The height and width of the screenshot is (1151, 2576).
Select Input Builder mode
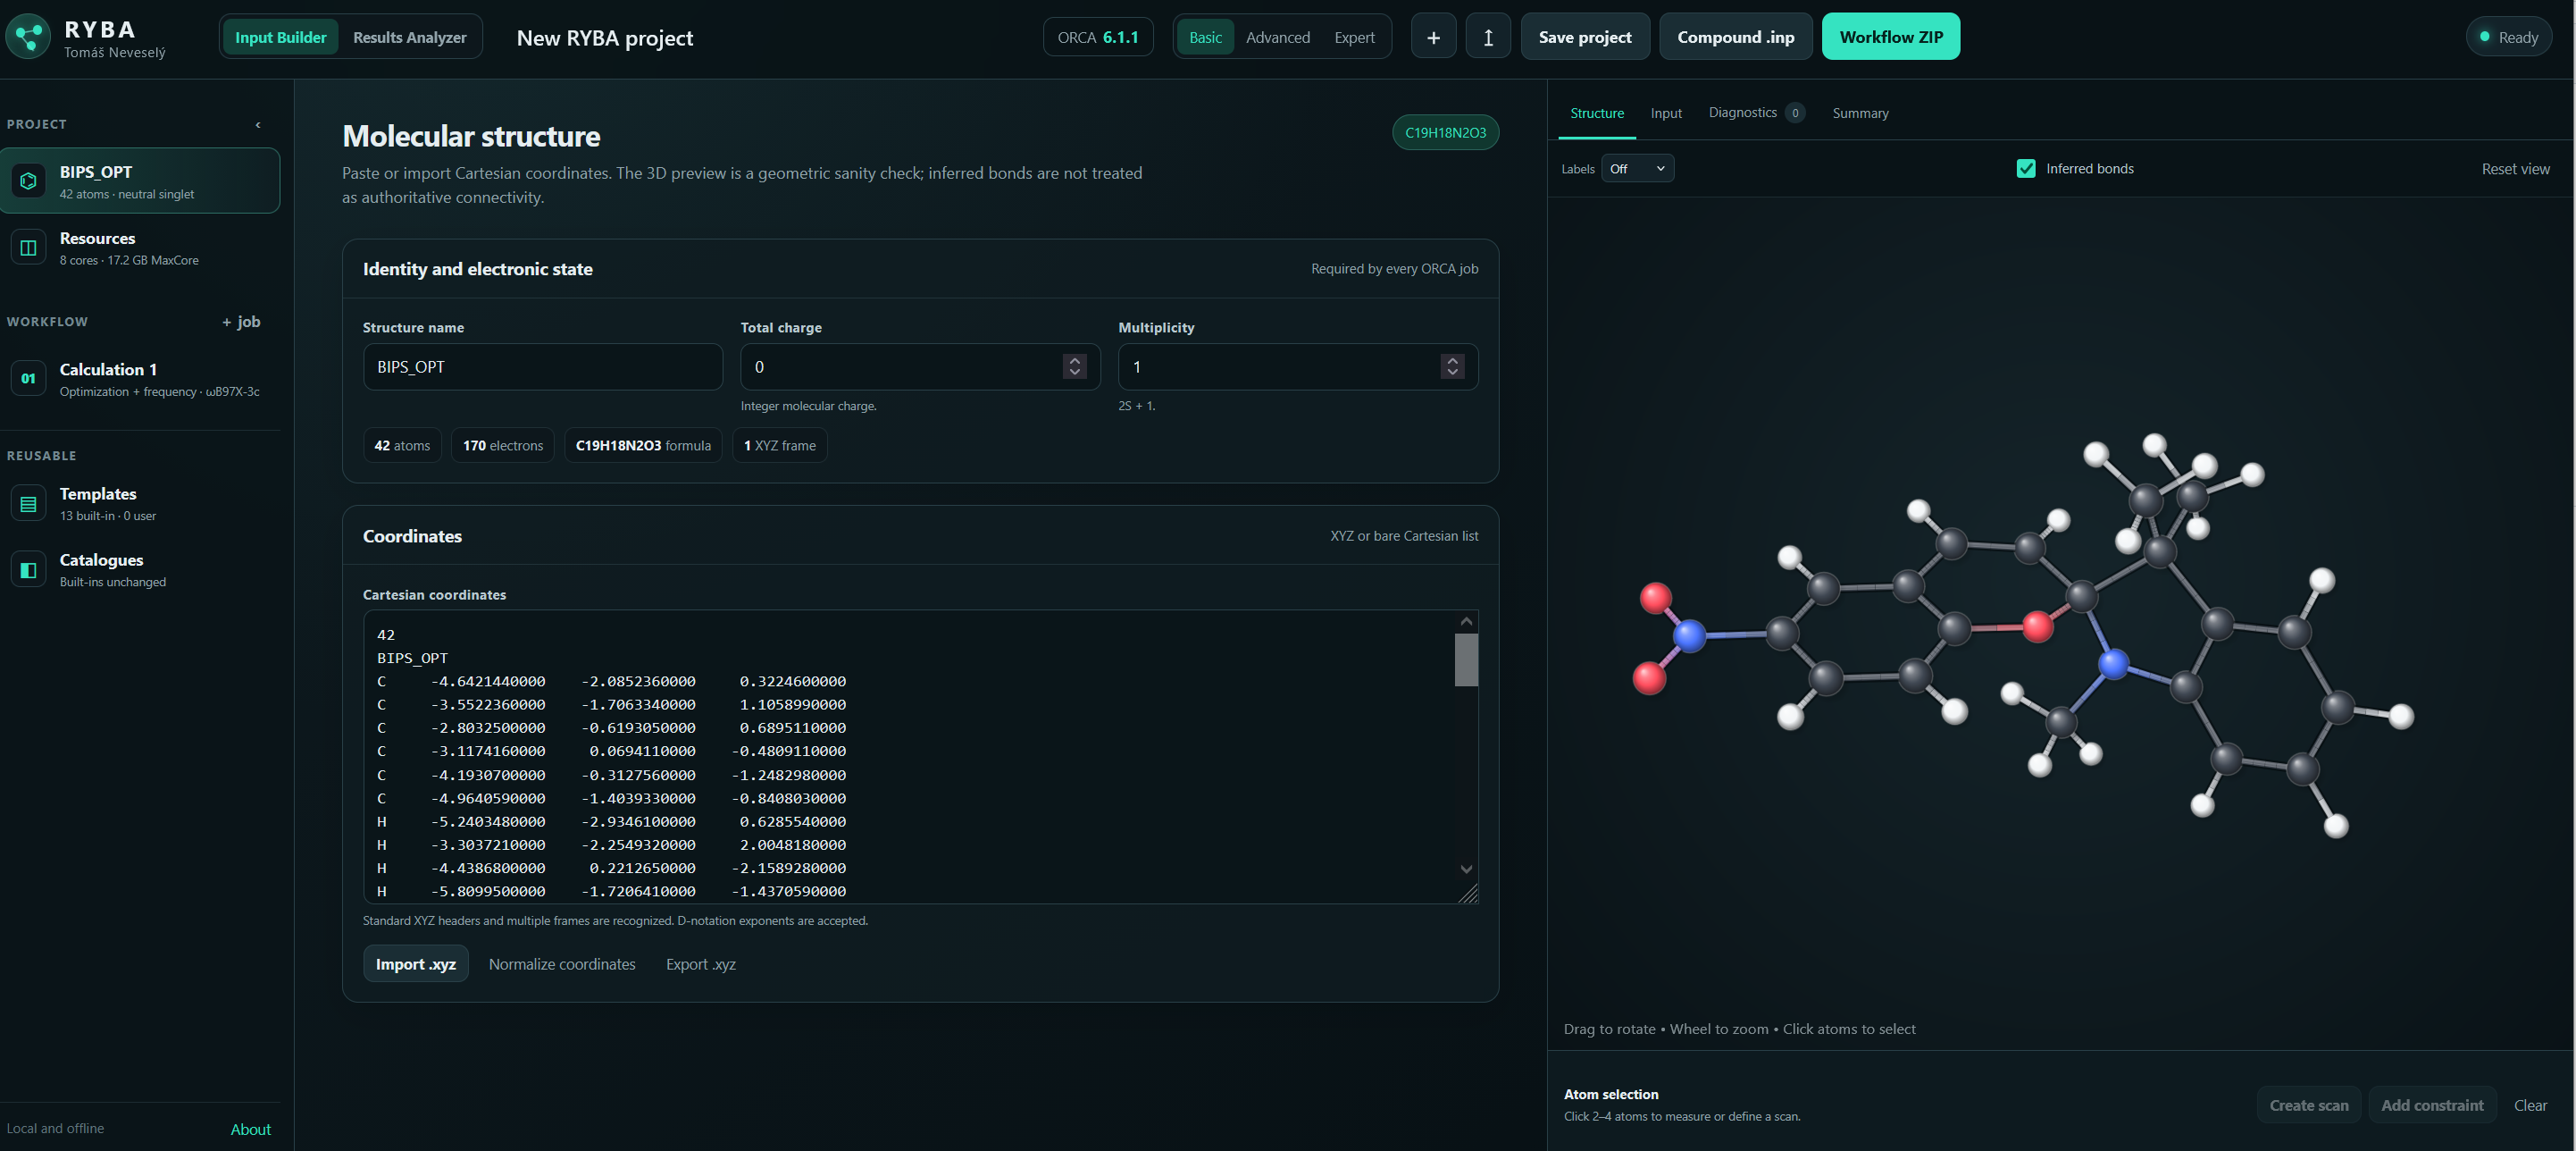coord(280,37)
